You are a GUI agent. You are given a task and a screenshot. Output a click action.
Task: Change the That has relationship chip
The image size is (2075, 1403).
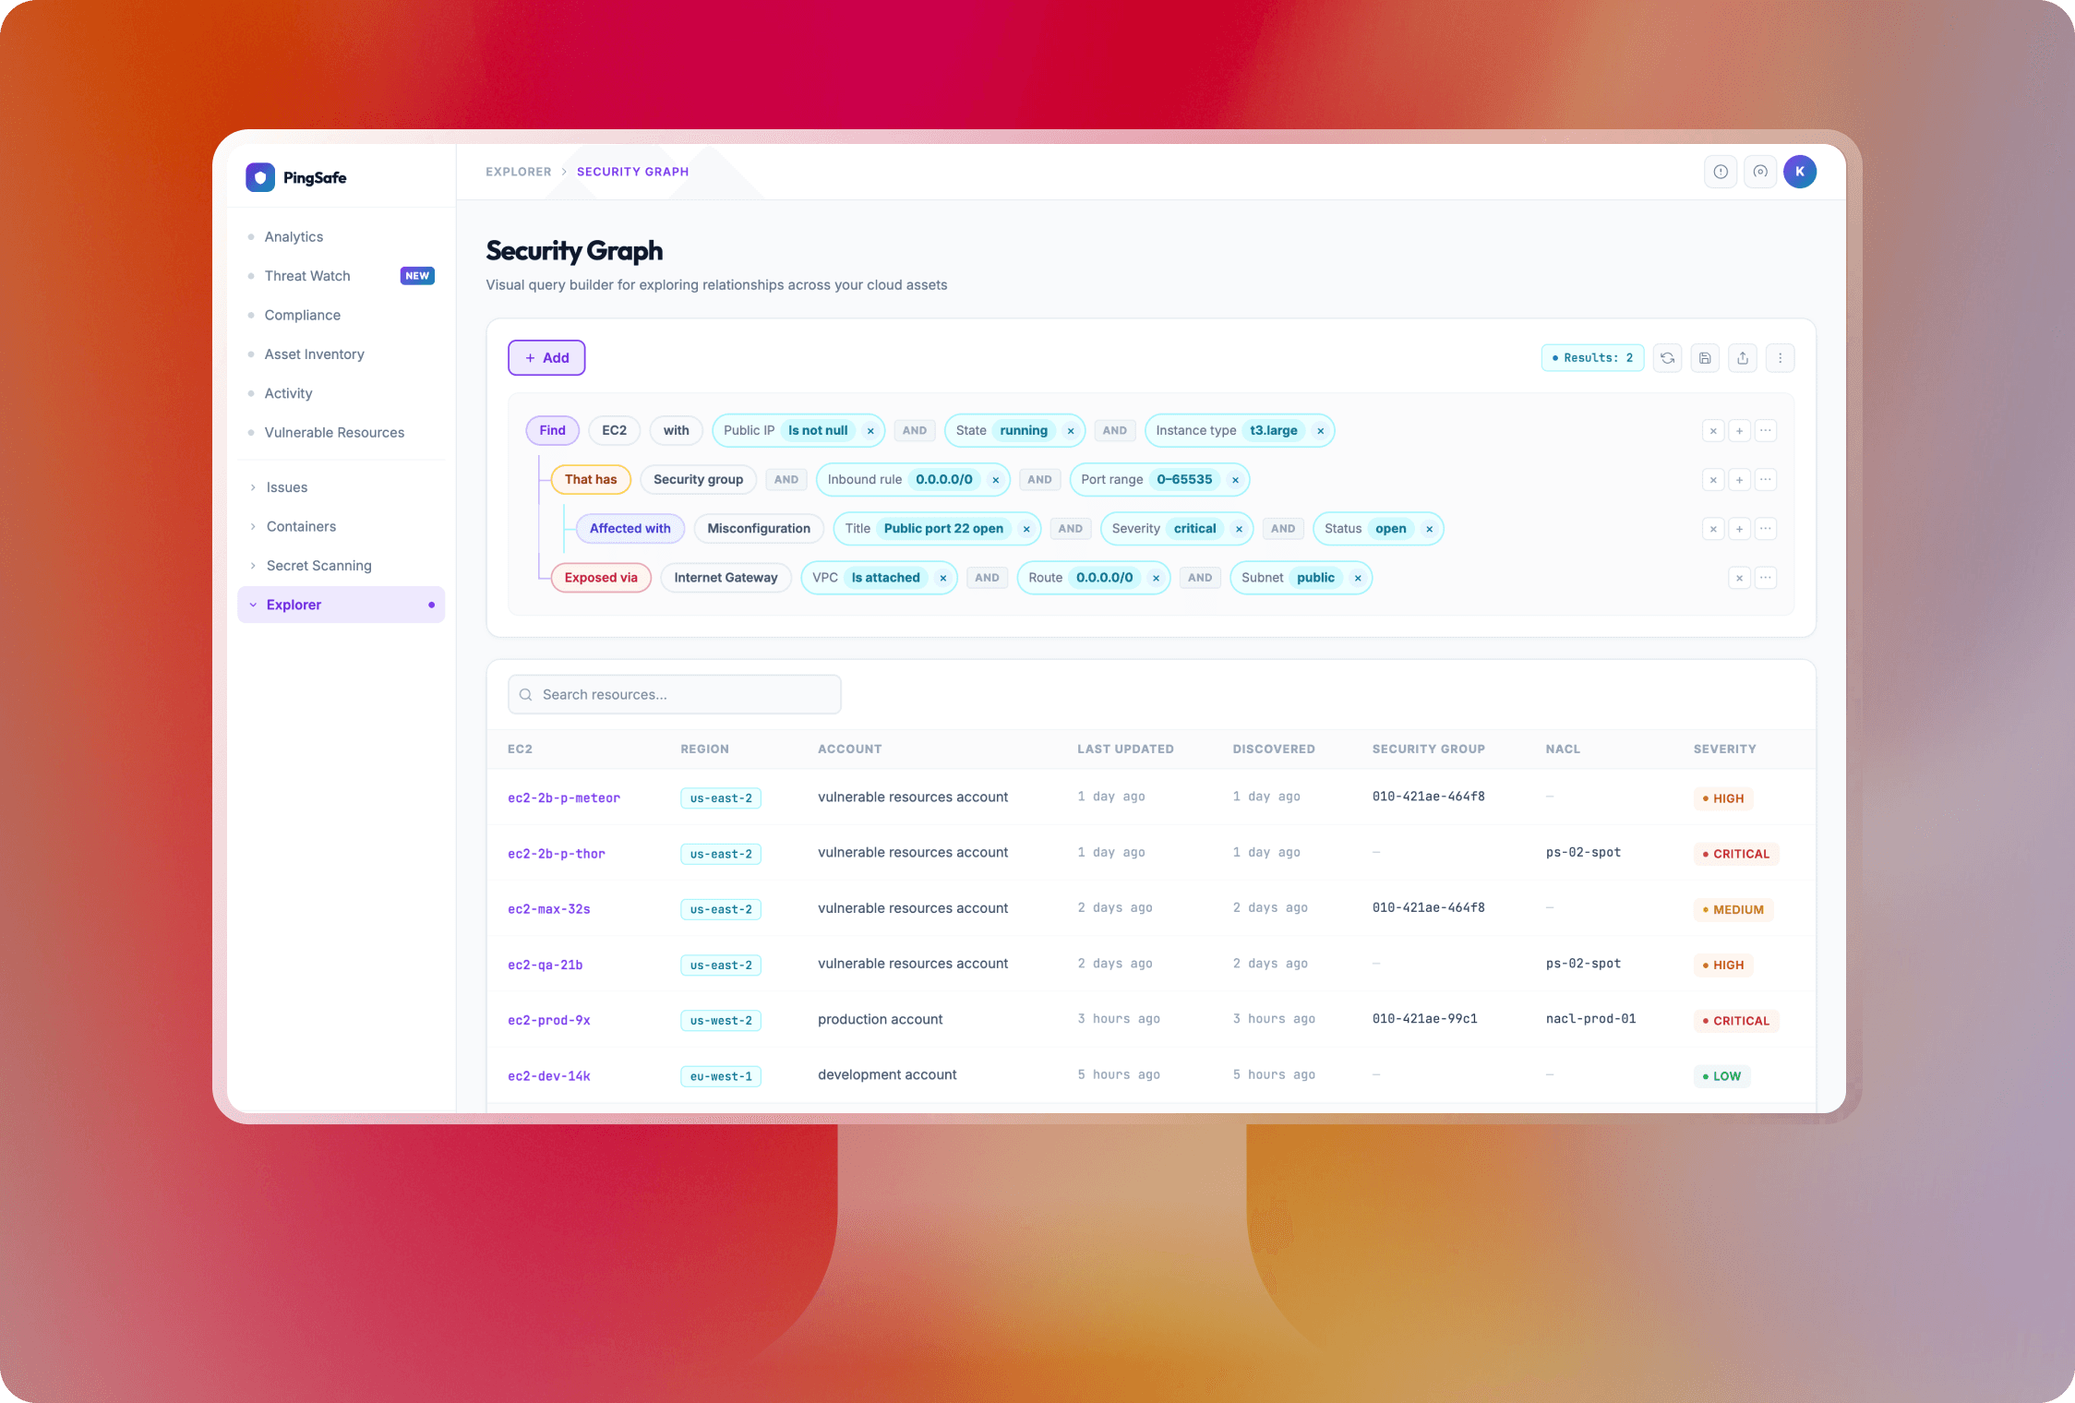(x=591, y=480)
